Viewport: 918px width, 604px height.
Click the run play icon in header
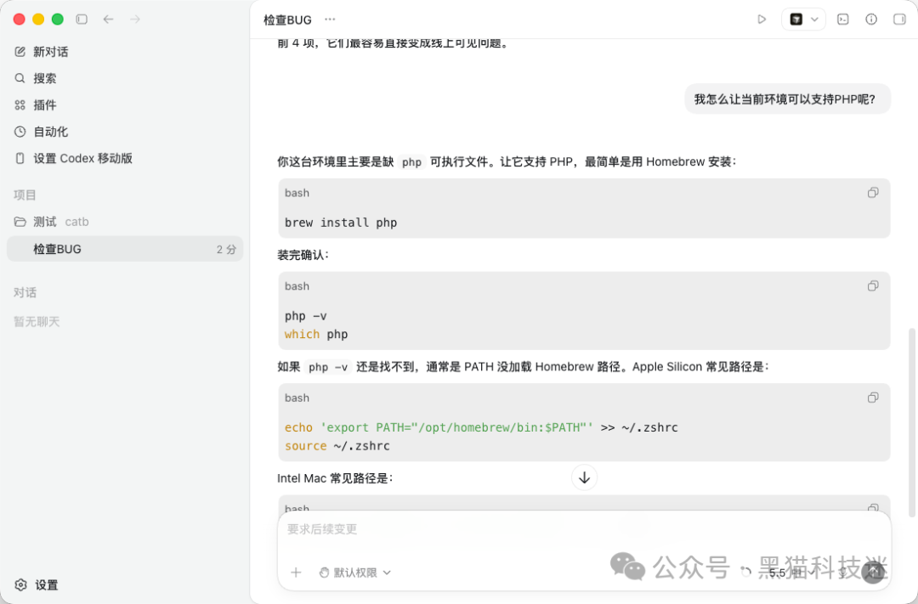coord(762,20)
